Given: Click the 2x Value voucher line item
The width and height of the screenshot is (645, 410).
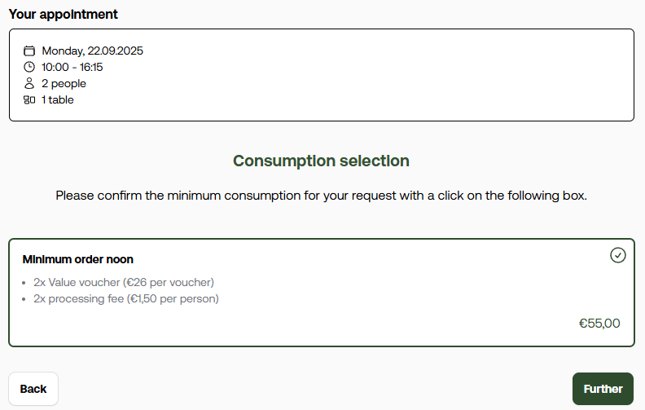Looking at the screenshot, I should [x=124, y=282].
